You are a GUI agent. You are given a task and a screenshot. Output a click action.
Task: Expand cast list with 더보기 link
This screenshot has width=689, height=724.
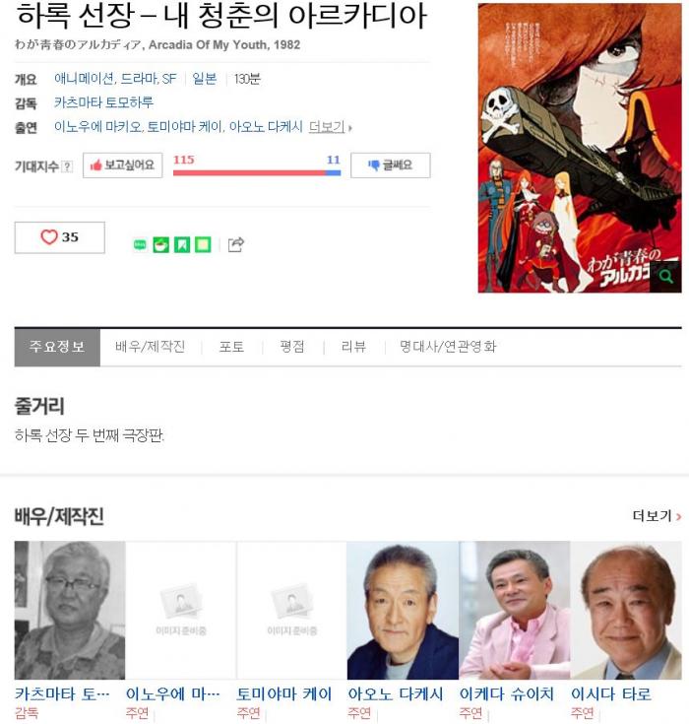[330, 127]
